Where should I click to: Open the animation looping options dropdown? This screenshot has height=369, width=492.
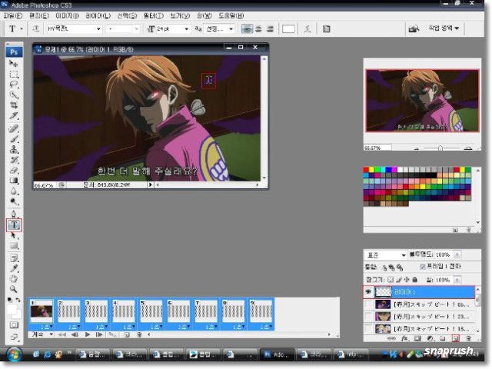(x=41, y=334)
